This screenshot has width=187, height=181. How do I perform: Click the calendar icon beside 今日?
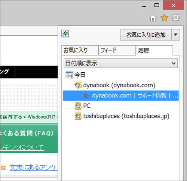(x=69, y=75)
